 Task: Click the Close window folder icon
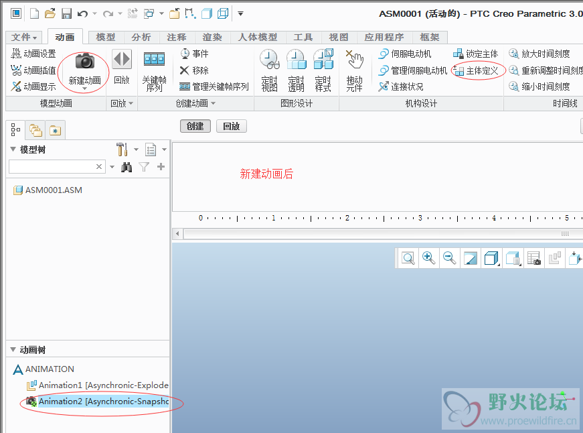tap(175, 14)
